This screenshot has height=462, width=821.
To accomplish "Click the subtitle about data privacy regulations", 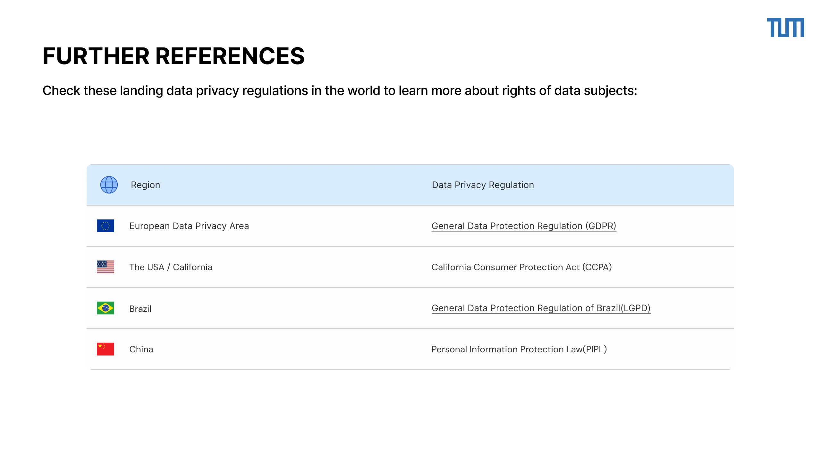I will [340, 91].
